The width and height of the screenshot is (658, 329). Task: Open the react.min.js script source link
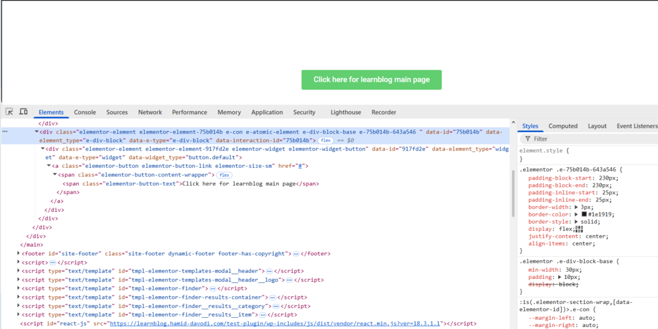[274, 324]
